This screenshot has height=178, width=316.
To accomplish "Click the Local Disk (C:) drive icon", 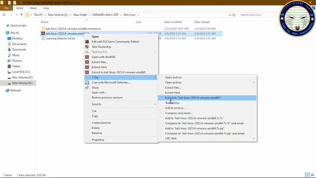I will click(9, 72).
